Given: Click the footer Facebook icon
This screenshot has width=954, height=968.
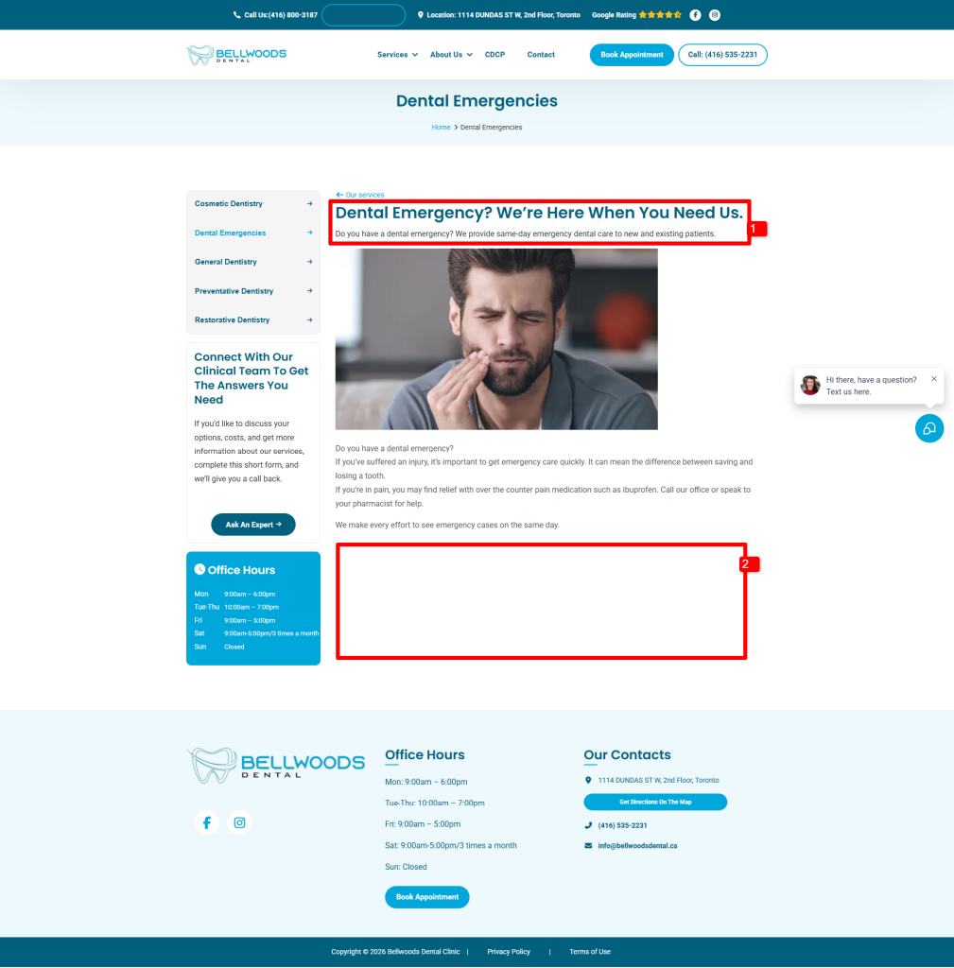Looking at the screenshot, I should click(x=206, y=822).
